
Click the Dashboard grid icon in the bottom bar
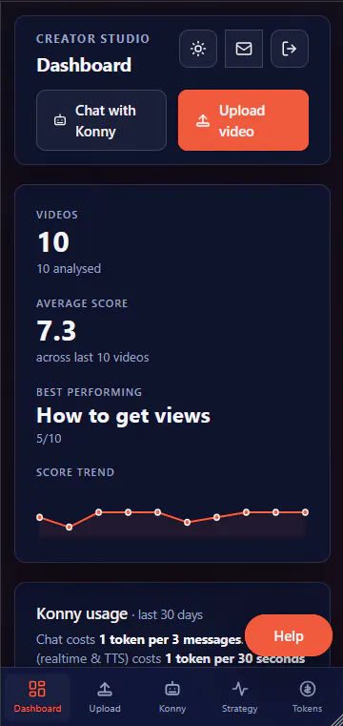[37, 689]
